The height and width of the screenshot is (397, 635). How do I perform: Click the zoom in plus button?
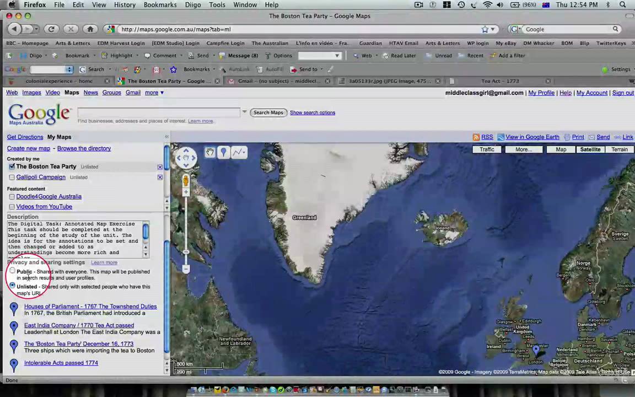186,192
